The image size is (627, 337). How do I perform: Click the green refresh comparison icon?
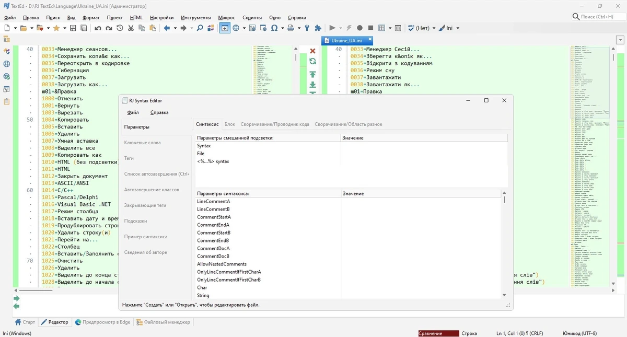[x=312, y=62]
